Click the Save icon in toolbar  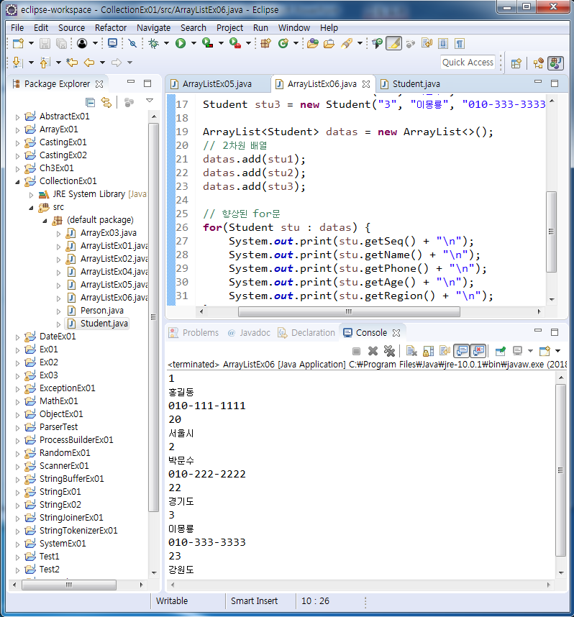pyautogui.click(x=45, y=43)
